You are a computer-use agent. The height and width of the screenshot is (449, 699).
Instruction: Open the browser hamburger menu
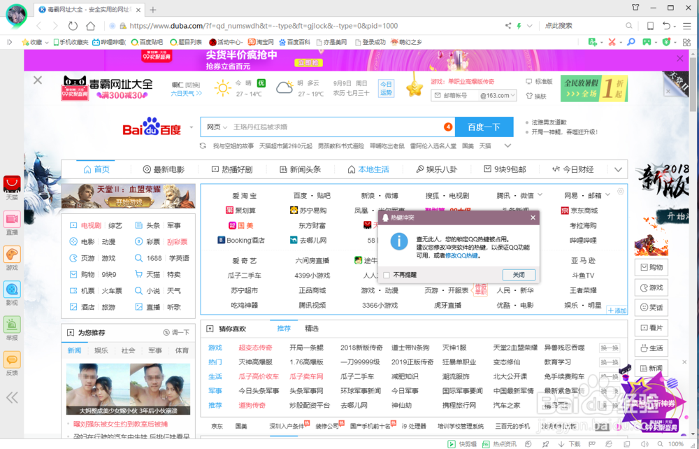click(x=687, y=26)
